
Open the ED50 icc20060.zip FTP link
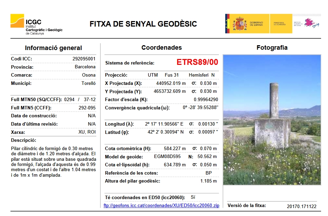pyautogui.click(x=161, y=206)
